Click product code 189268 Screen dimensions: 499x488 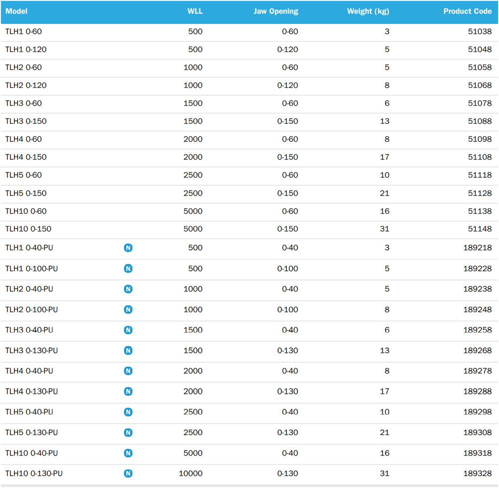click(478, 351)
